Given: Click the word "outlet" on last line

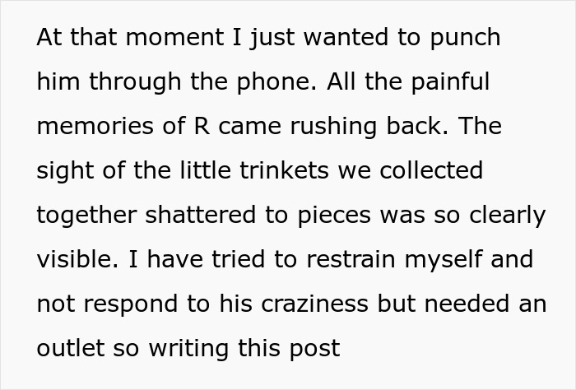Looking at the screenshot, I should (x=71, y=349).
